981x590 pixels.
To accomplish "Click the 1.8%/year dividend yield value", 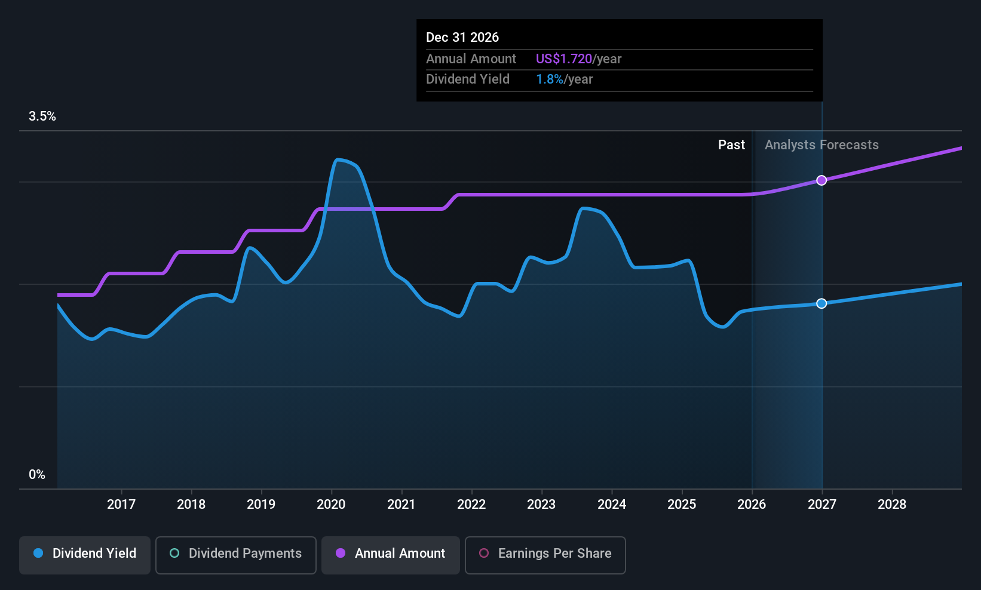I will point(564,79).
